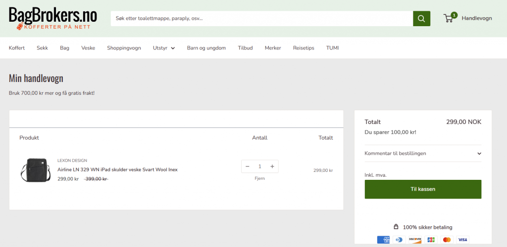Decrease quantity with the minus button

[248, 166]
